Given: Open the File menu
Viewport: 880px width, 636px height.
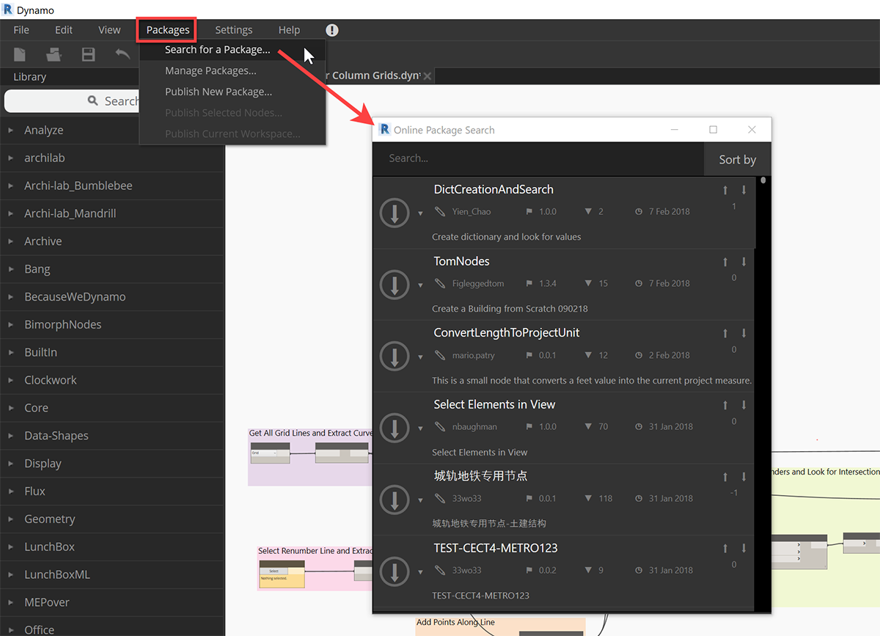Looking at the screenshot, I should [x=21, y=30].
